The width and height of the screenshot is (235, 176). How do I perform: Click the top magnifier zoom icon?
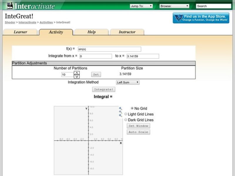click(x=120, y=108)
